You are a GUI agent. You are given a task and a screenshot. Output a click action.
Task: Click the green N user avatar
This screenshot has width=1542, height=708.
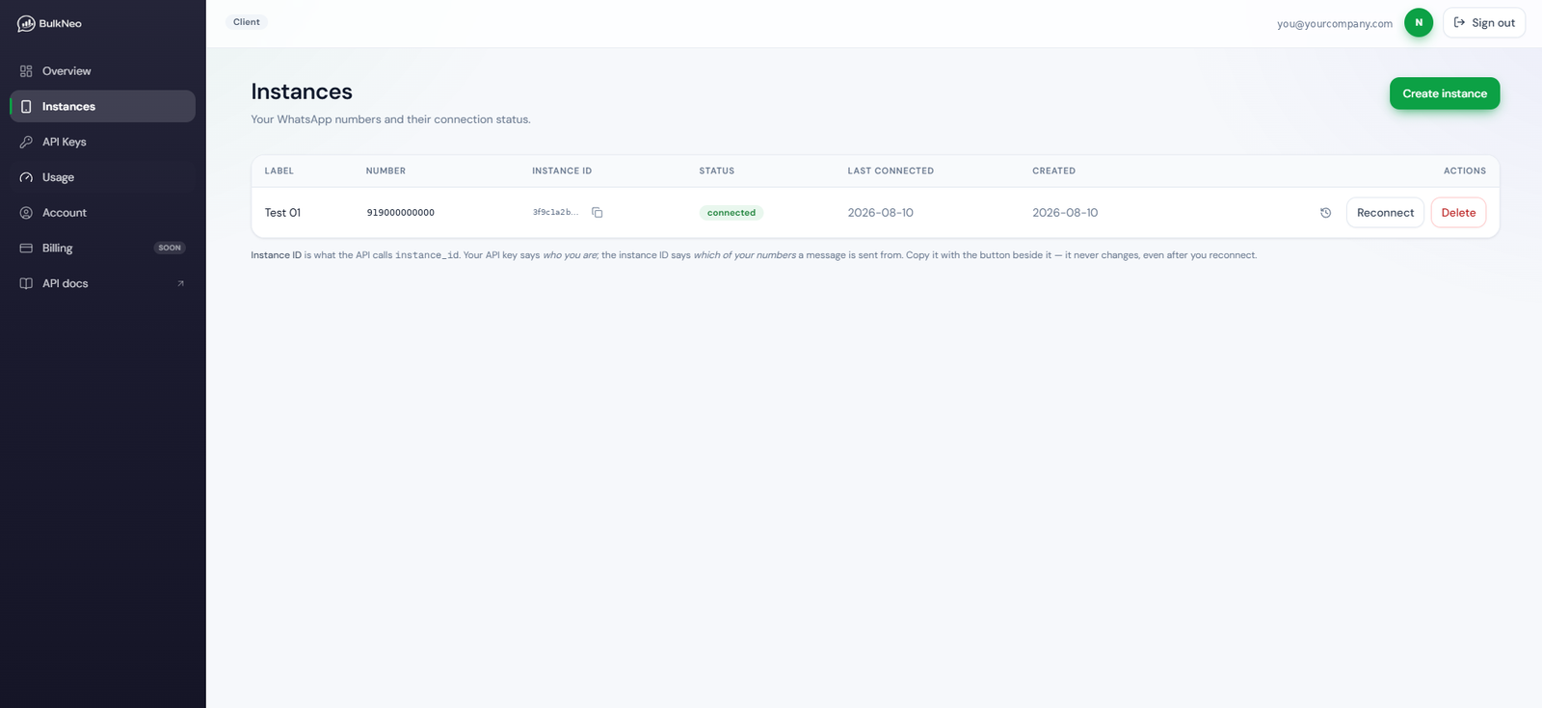[1419, 22]
